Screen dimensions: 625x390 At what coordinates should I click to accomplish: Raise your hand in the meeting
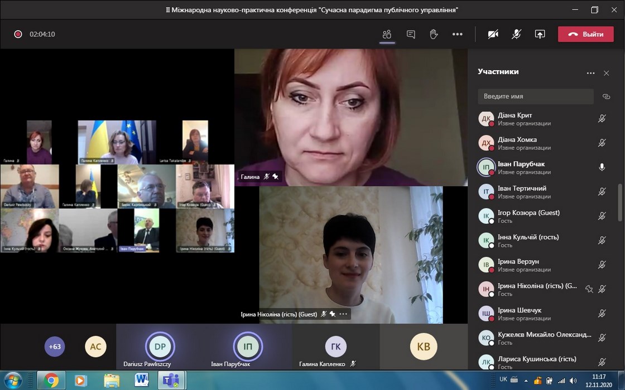(x=434, y=34)
